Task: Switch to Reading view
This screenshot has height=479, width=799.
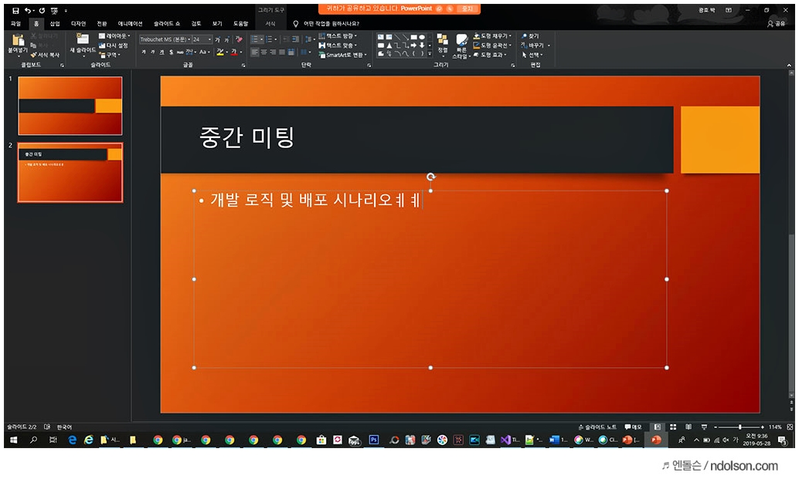Action: tap(688, 427)
